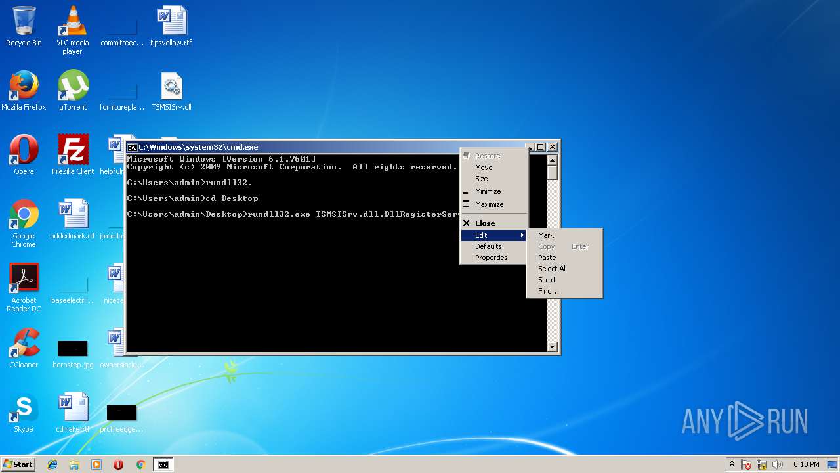Click the cmd scrollbar up arrow
This screenshot has height=473, width=840.
(x=552, y=160)
